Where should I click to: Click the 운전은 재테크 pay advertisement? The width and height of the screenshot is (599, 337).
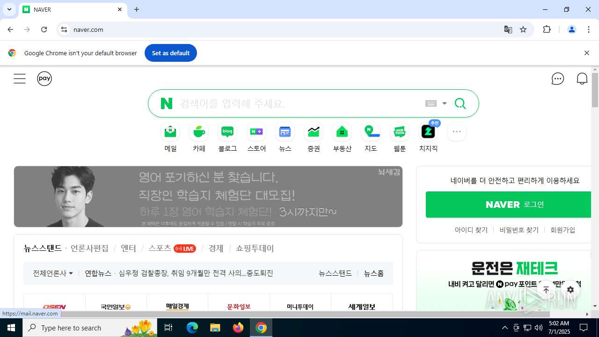[504, 281]
